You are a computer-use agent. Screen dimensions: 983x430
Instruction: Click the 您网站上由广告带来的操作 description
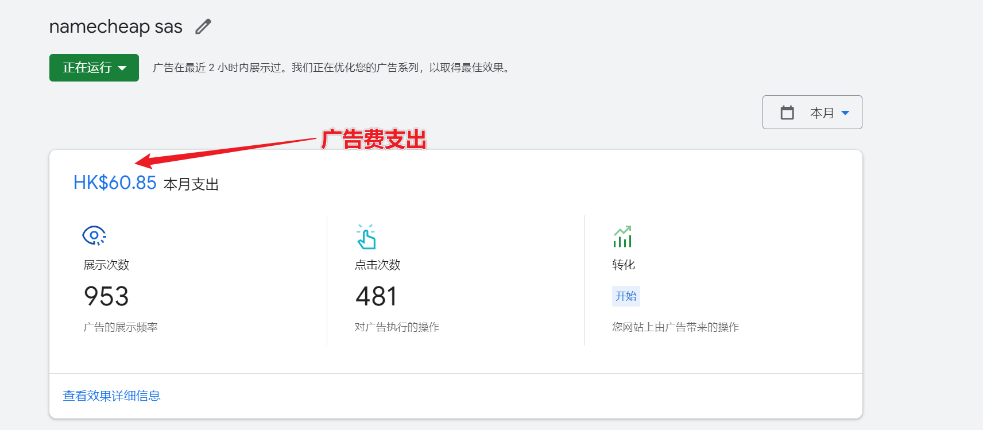pyautogui.click(x=675, y=327)
